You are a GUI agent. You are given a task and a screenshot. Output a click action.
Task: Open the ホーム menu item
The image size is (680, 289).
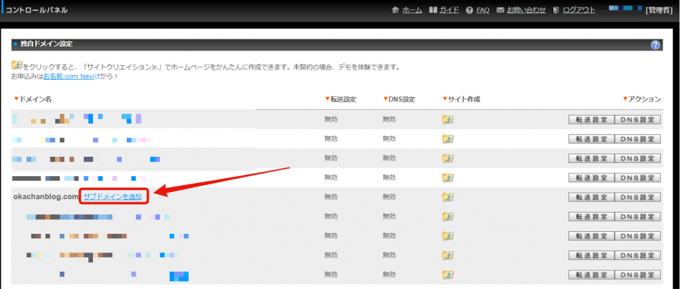(412, 11)
